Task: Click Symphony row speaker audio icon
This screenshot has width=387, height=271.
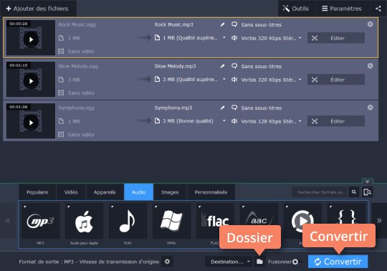Action: point(234,121)
